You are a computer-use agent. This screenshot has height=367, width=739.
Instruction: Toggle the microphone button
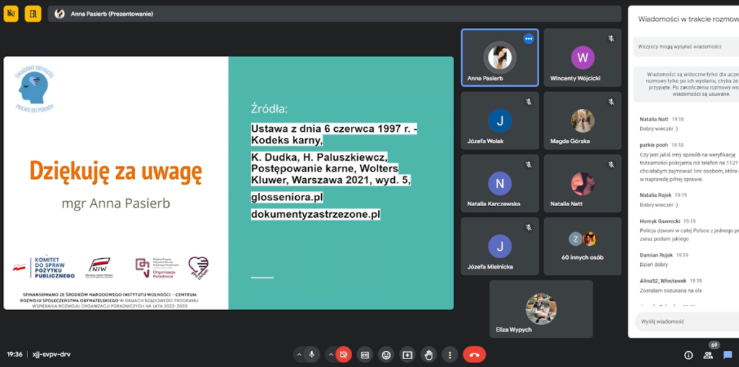[x=312, y=355]
